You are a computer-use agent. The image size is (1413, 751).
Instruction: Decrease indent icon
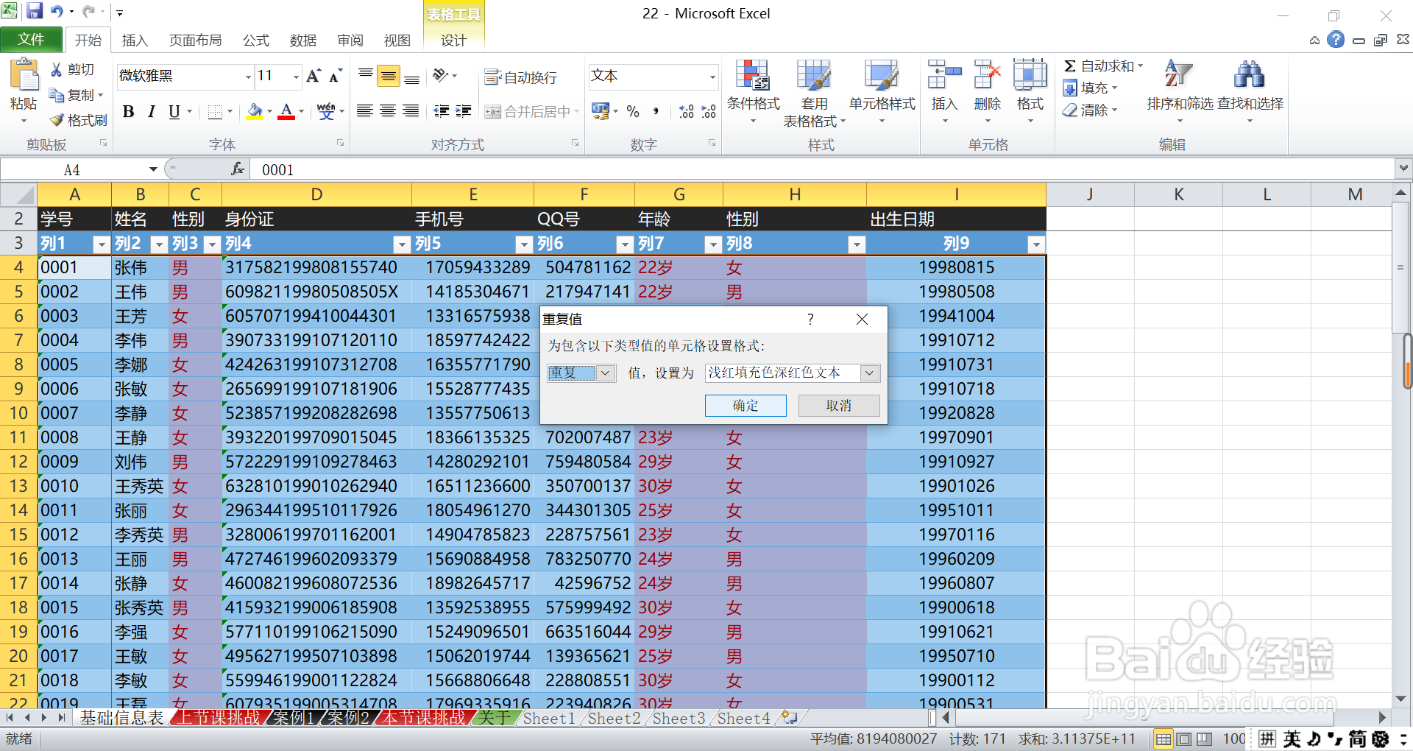pyautogui.click(x=441, y=111)
